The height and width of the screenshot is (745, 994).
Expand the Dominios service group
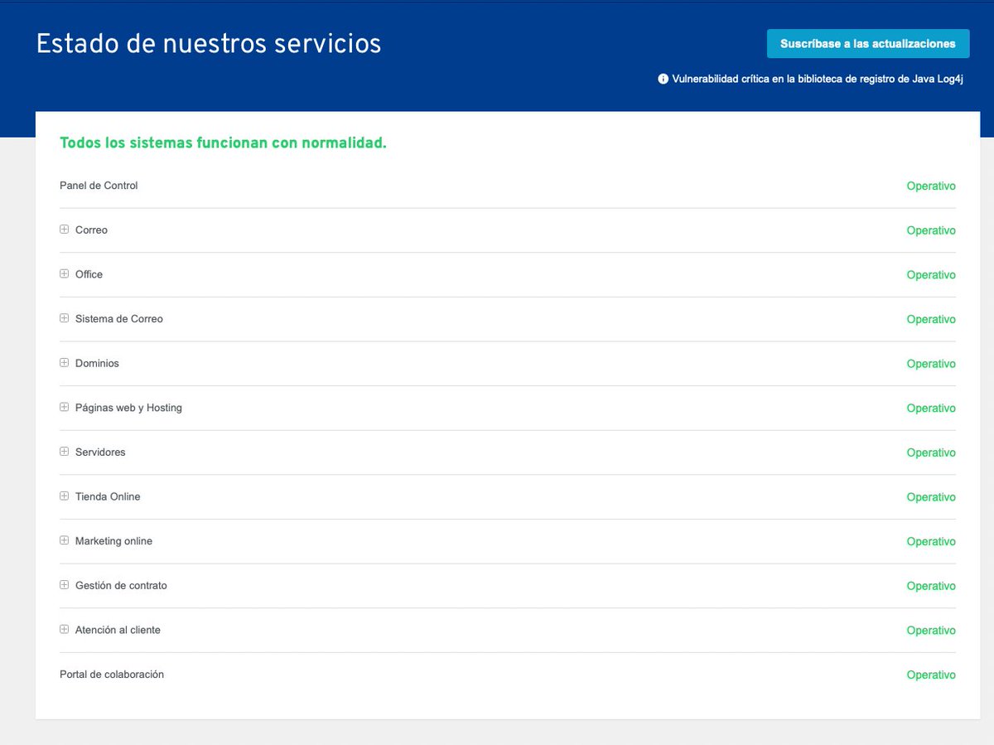[65, 363]
